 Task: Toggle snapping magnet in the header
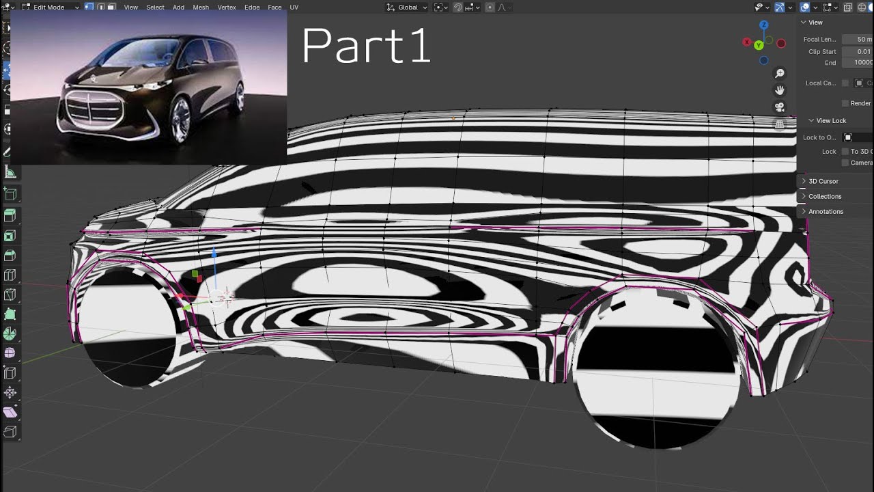[458, 7]
